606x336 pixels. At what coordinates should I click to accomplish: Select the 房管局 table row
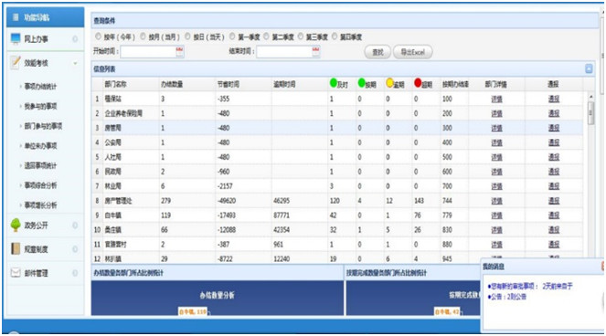point(337,128)
